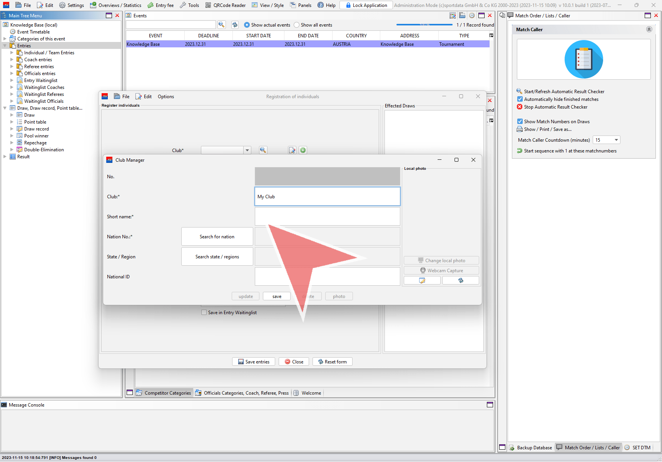662x462 pixels.
Task: Click the refresh photo icon button in Club Manager
Action: [x=461, y=280]
